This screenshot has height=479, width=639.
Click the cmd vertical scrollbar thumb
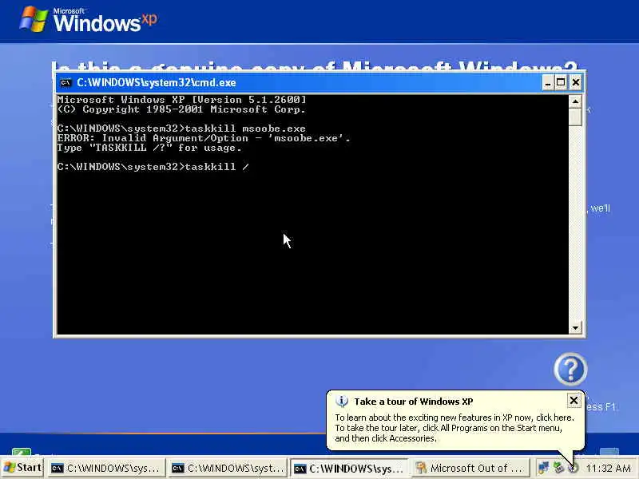click(575, 117)
